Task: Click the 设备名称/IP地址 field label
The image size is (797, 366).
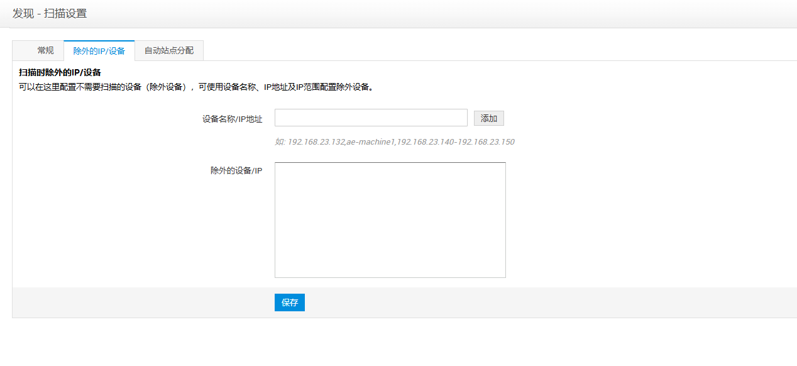Action: tap(232, 119)
